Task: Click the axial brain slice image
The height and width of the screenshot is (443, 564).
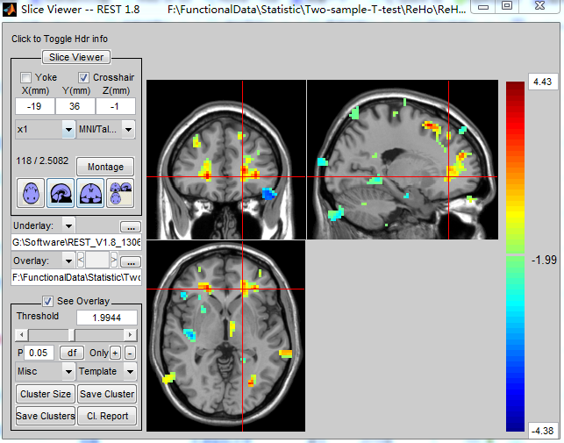Action: 226,336
